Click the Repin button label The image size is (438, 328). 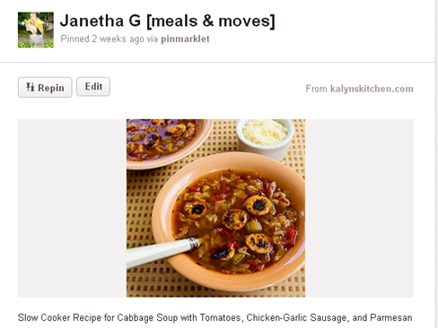pyautogui.click(x=51, y=88)
